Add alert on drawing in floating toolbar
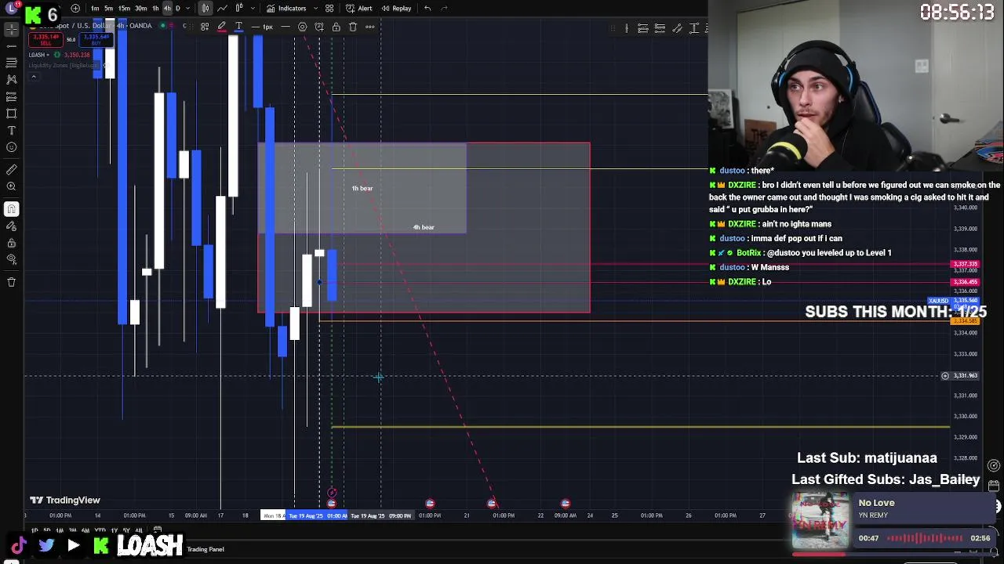 319,27
